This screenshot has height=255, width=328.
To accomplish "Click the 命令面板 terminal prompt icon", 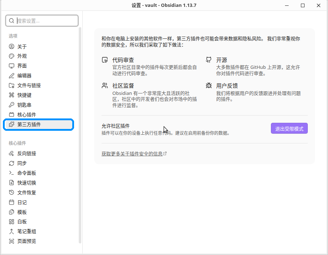I will (x=12, y=173).
